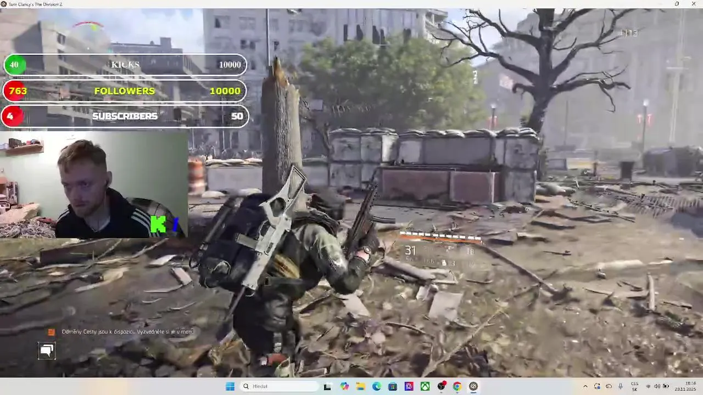
Task: Open the clock and date flyout
Action: (685, 386)
